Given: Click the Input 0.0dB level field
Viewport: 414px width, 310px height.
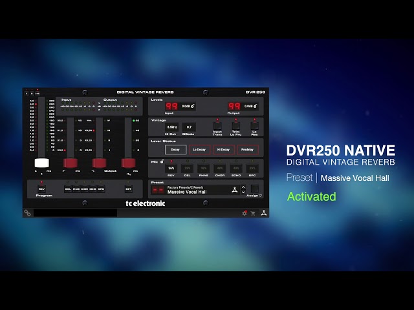Looking at the screenshot, I should [x=186, y=106].
